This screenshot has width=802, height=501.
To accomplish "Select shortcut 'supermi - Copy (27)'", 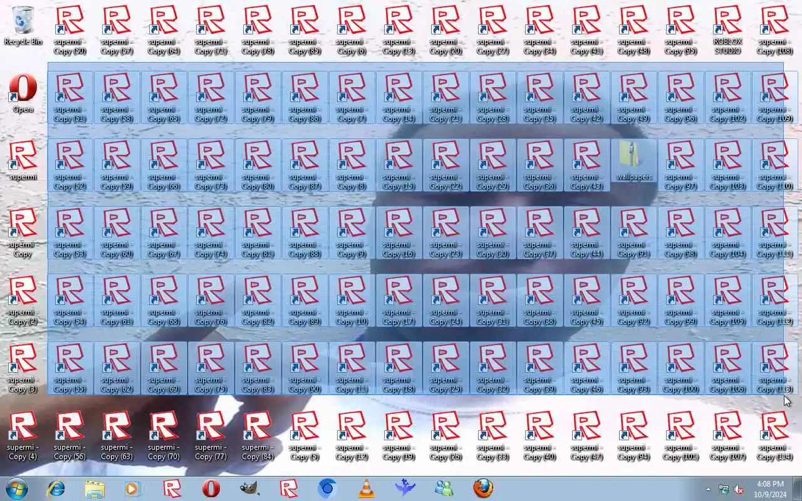I will [493, 30].
